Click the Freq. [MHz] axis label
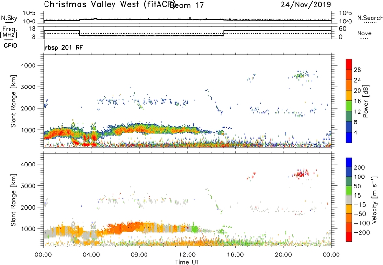Viewport: 383px width, 265px height. [x=9, y=33]
